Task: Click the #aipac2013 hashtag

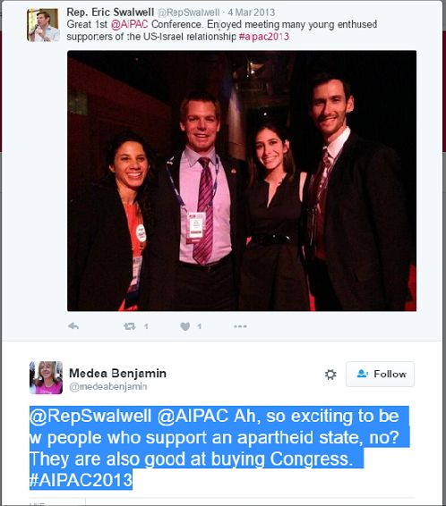Action: (x=263, y=37)
